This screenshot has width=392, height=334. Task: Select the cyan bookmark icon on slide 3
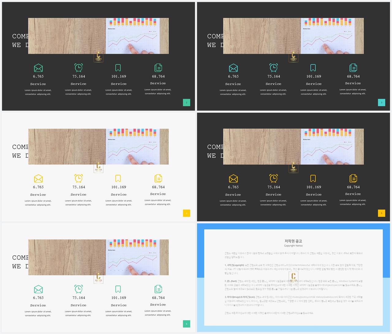pos(313,68)
